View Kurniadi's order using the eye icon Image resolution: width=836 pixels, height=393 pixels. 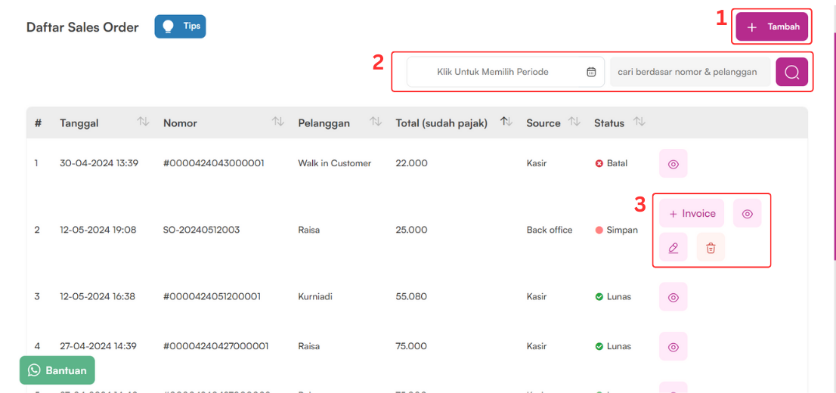coord(673,296)
